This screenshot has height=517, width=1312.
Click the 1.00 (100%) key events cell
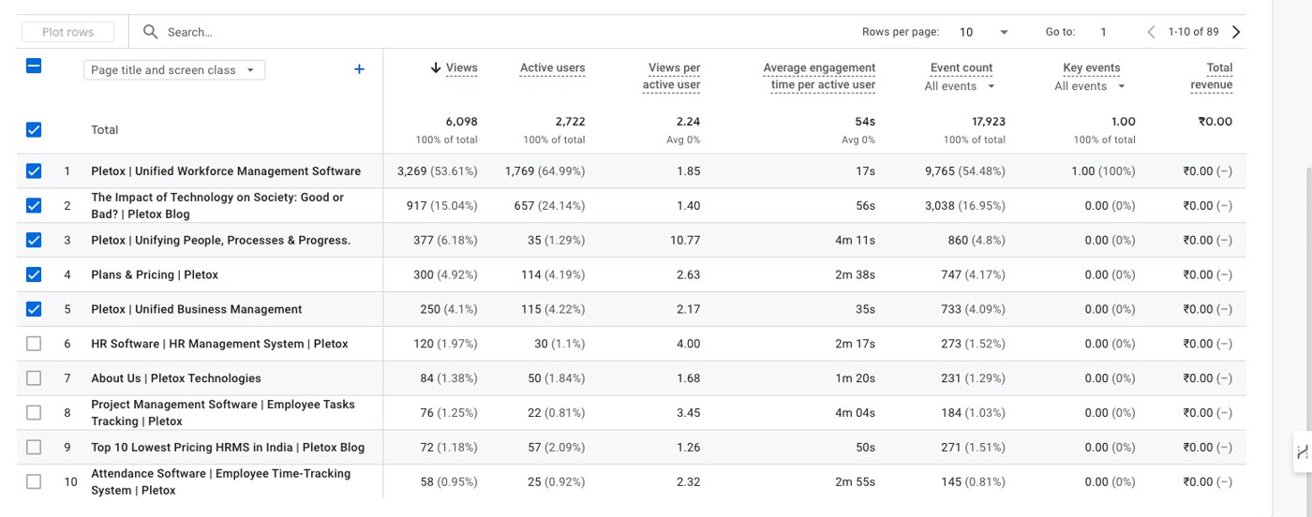coord(1103,171)
